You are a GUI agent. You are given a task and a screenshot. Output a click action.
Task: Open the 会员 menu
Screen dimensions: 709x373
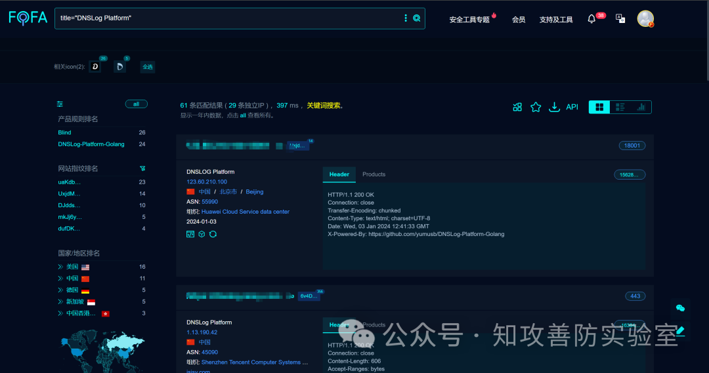(x=519, y=20)
